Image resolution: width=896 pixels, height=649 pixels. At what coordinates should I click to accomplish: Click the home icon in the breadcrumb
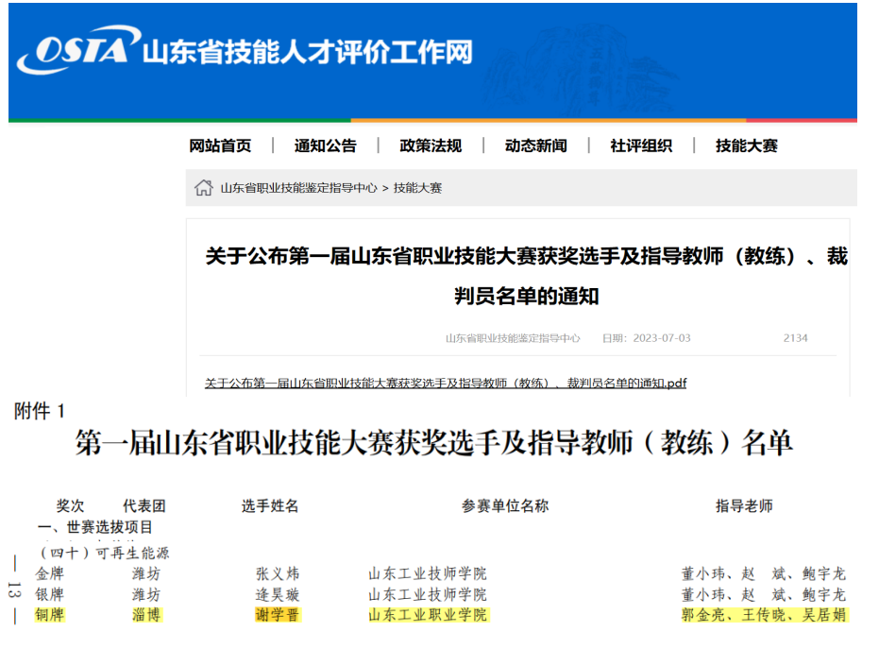tap(203, 188)
